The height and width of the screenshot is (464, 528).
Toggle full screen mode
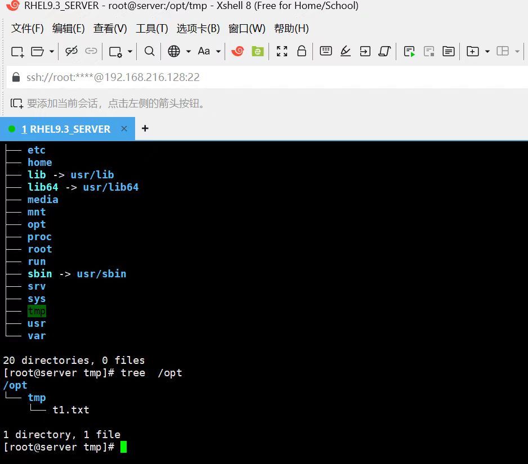pyautogui.click(x=281, y=51)
